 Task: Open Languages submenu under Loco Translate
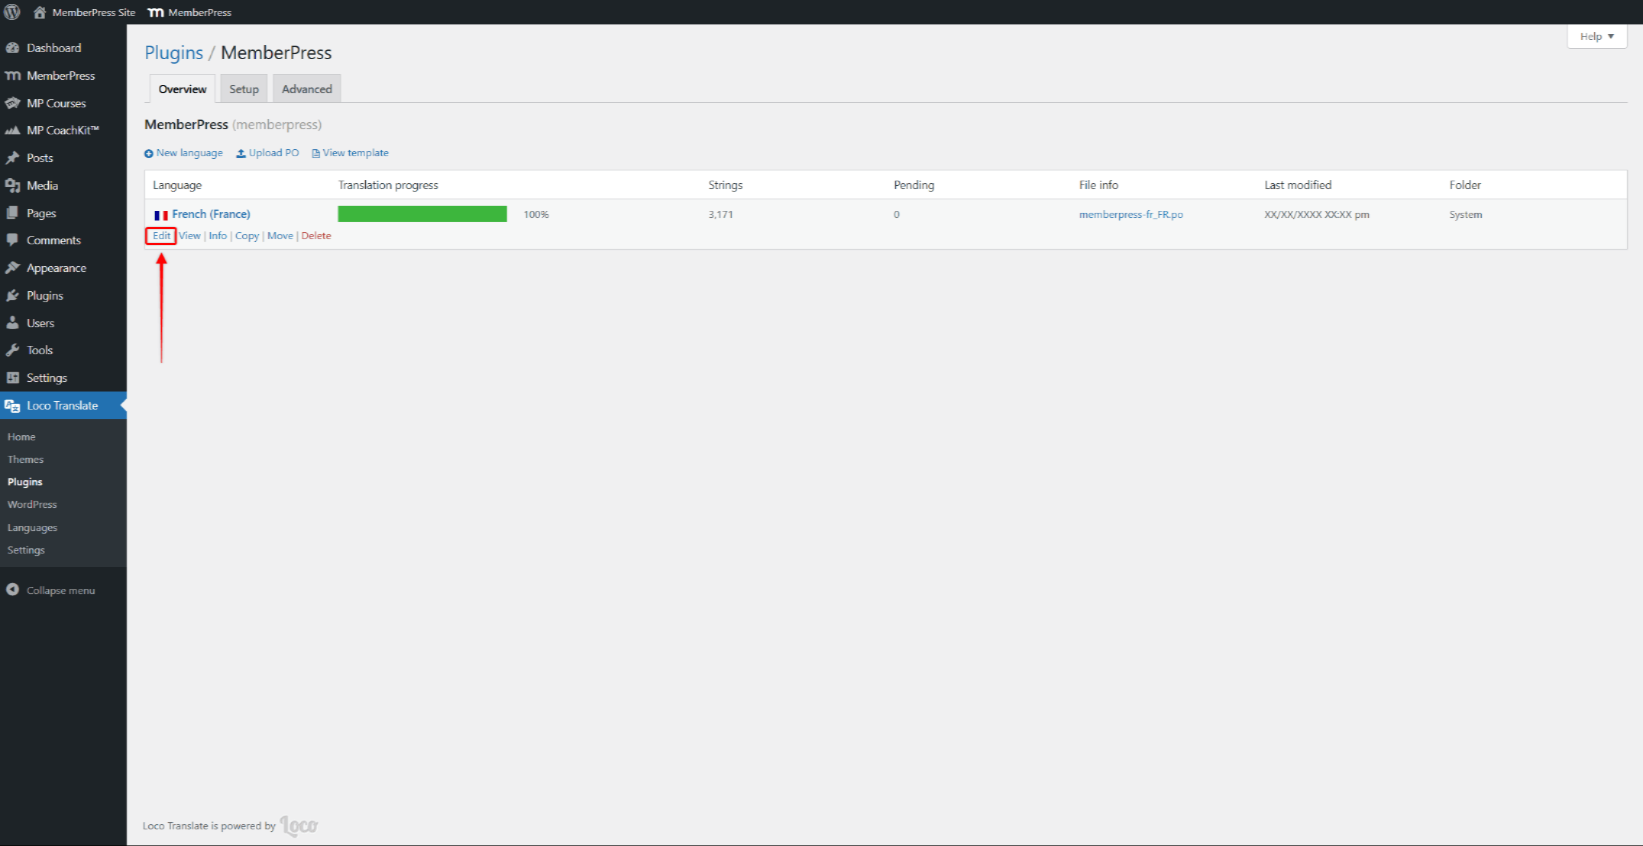pos(32,528)
